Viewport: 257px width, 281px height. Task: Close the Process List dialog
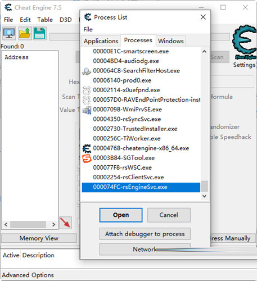click(x=203, y=17)
